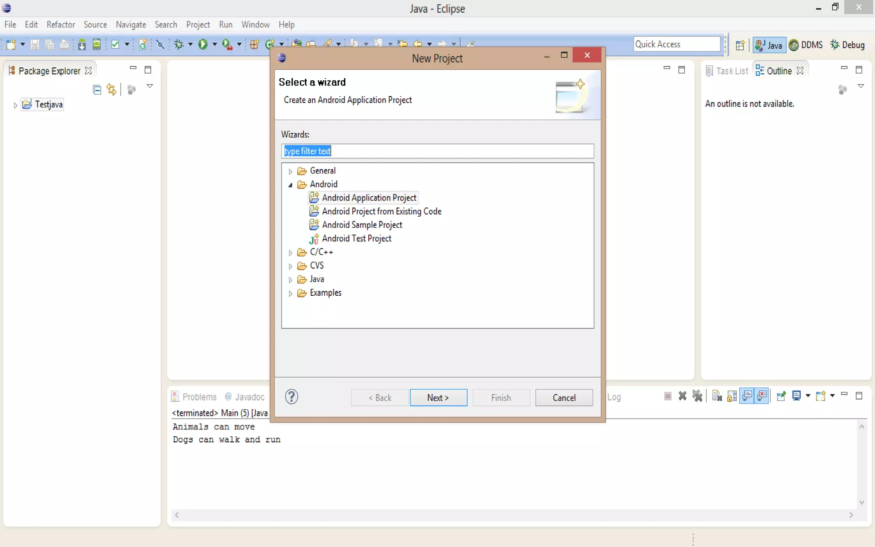Expand the C/C++ wizard folder
This screenshot has width=875, height=547.
tap(290, 253)
